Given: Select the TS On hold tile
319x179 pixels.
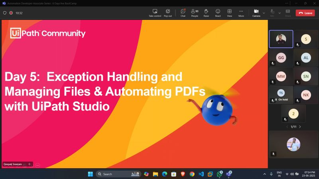Looking at the screenshot, I should (x=281, y=95).
